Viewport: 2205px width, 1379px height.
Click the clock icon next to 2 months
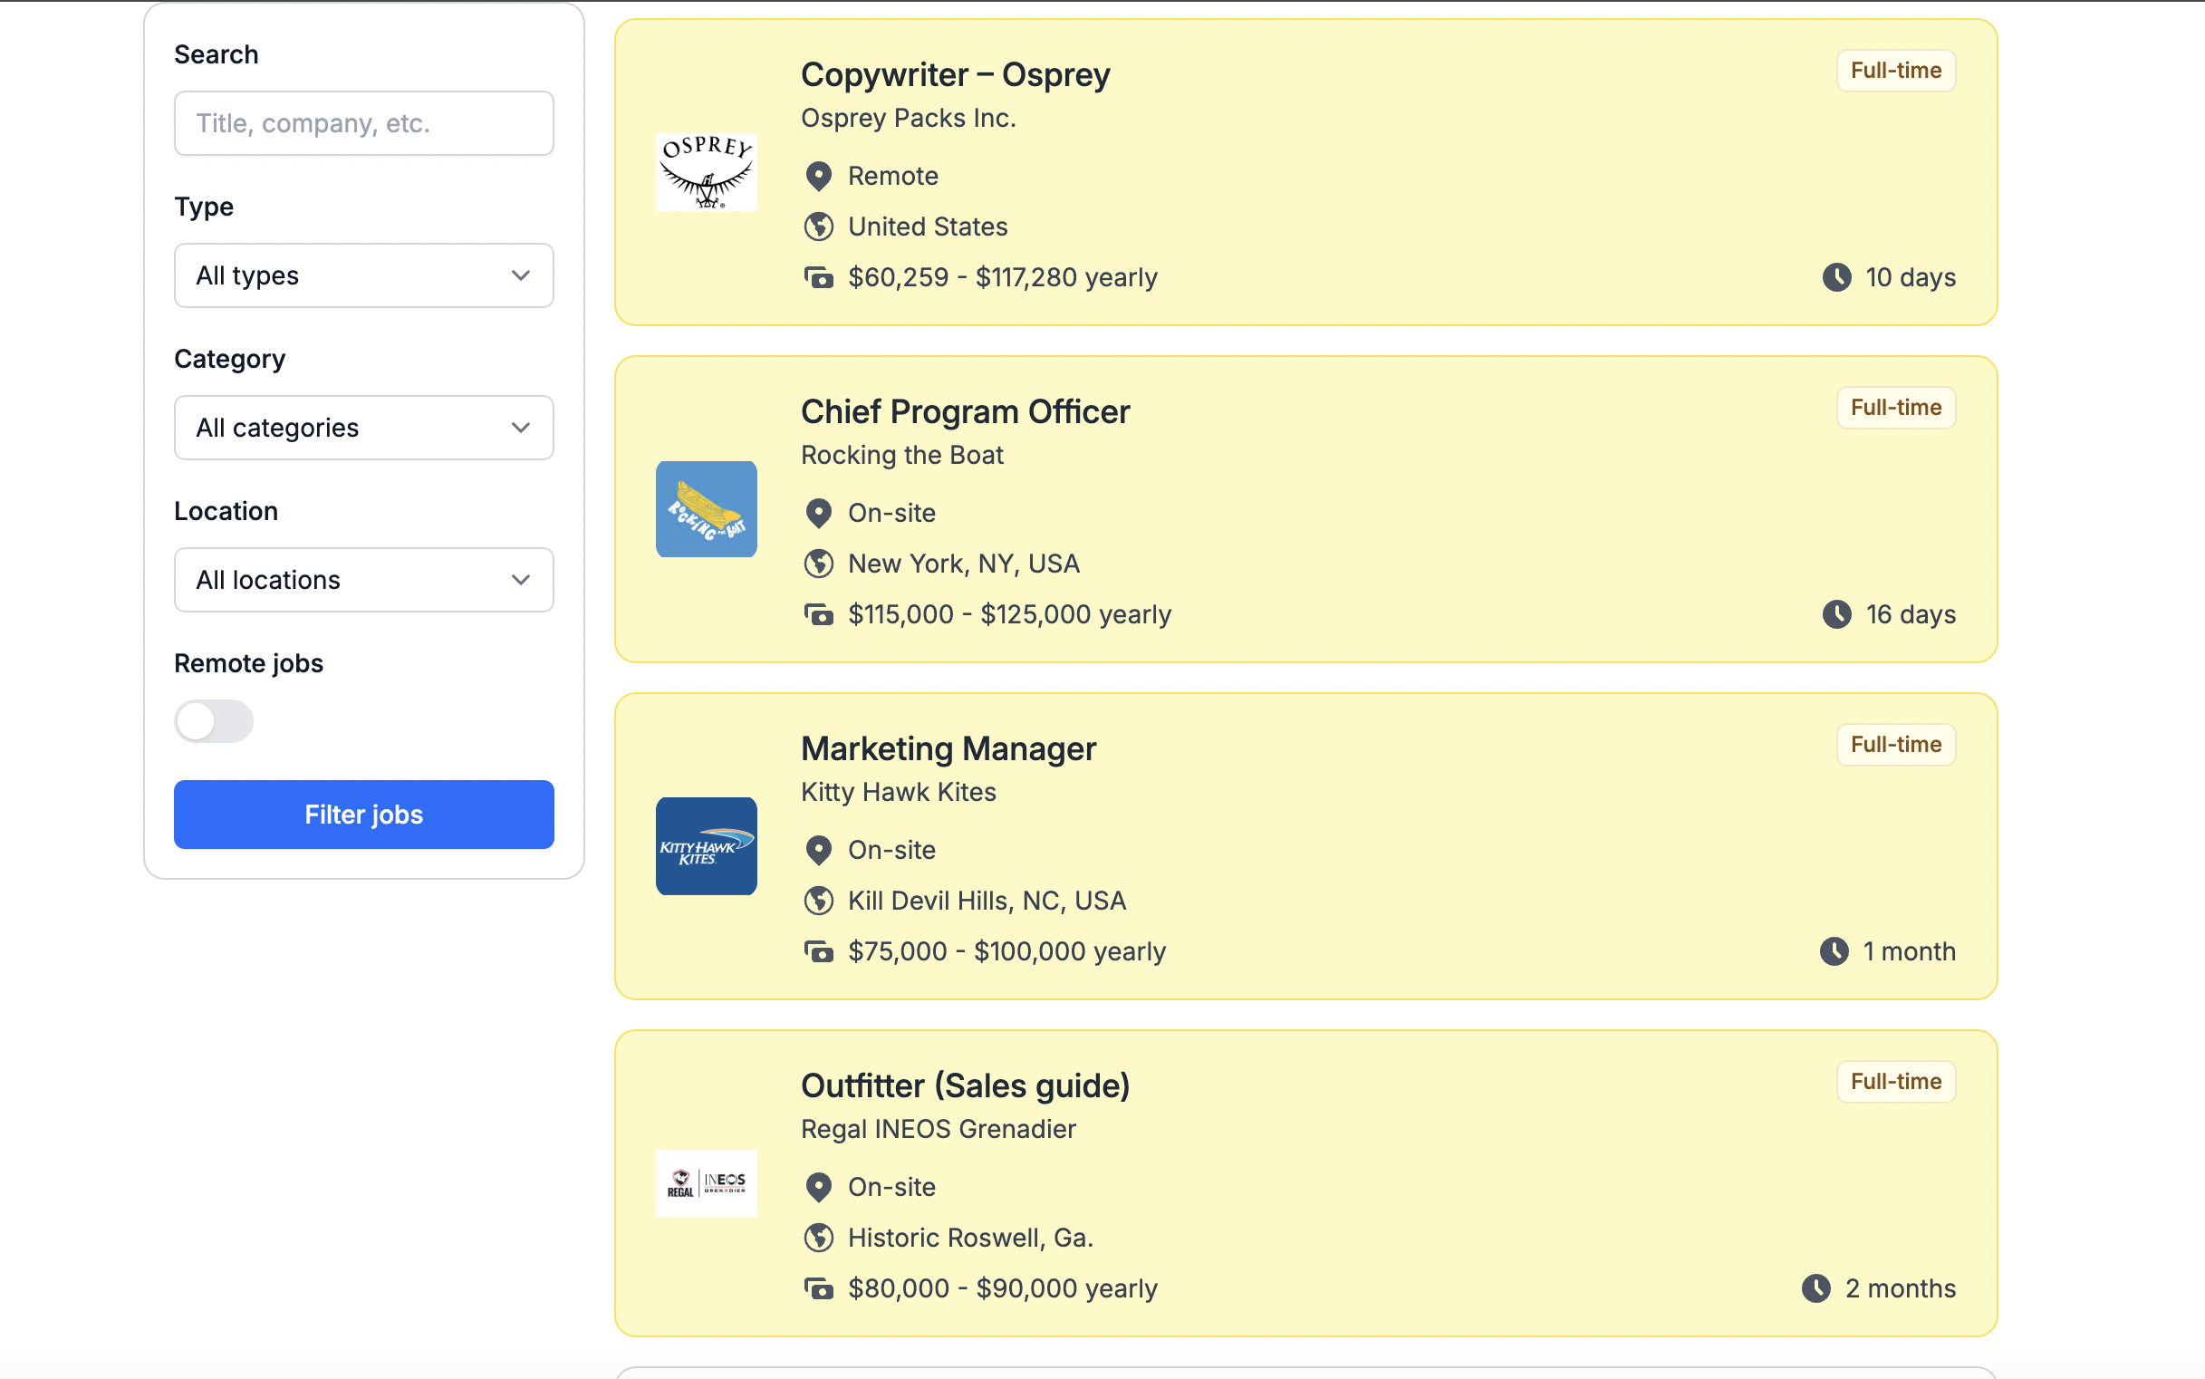pos(1815,1288)
